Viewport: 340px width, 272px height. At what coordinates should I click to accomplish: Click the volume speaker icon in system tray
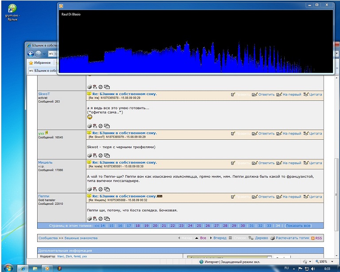(313, 268)
